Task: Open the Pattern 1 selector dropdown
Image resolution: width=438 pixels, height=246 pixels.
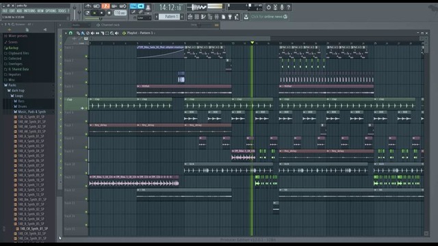Action: tap(169, 16)
